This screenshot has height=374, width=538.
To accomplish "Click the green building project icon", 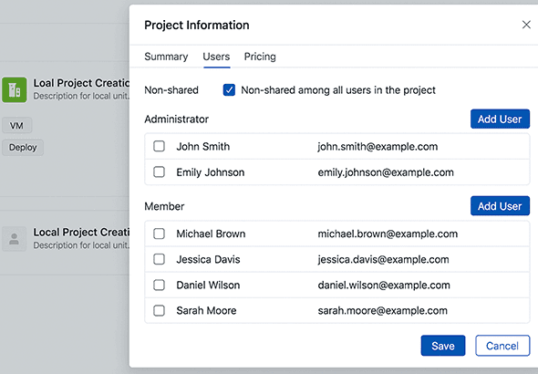I will (15, 90).
